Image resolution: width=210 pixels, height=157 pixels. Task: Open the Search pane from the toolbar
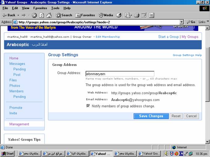point(64,15)
